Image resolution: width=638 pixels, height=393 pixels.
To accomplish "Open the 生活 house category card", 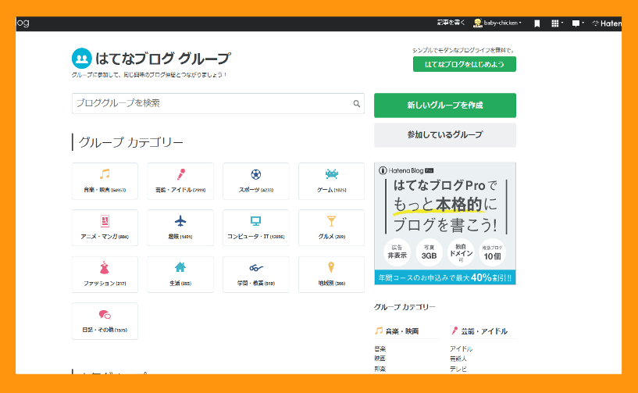I will pyautogui.click(x=180, y=274).
